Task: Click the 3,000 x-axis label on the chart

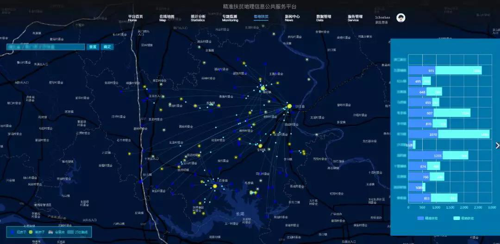Action: [492, 207]
